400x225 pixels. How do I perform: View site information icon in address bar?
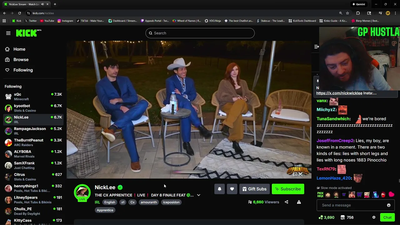(x=28, y=13)
